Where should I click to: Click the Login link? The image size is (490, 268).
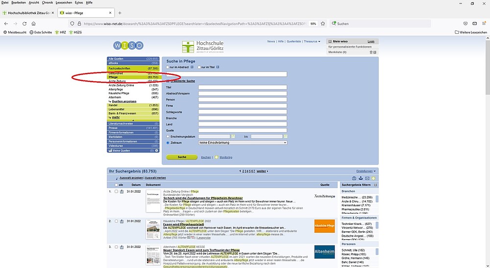[x=371, y=42]
